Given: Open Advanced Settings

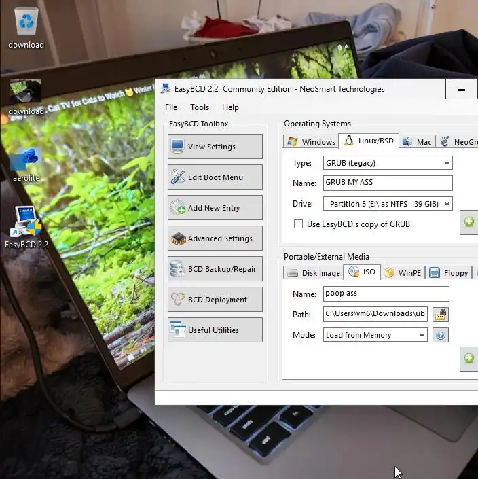Looking at the screenshot, I should 215,238.
